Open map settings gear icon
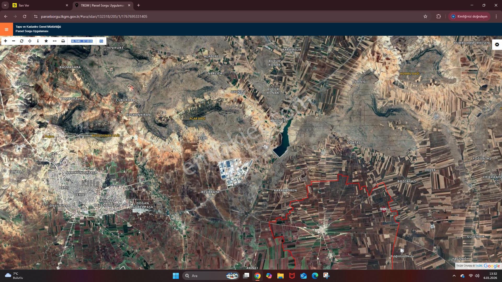Image resolution: width=502 pixels, height=282 pixels. 497,45
